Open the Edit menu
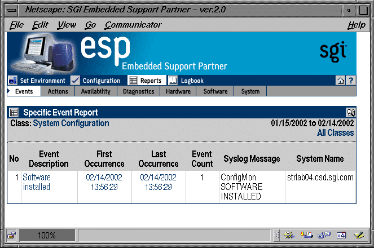Screen dimensions: 374x248 coord(40,25)
